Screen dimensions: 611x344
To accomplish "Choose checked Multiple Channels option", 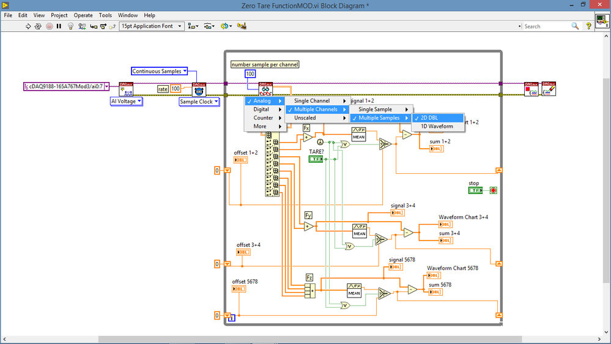I will point(317,110).
